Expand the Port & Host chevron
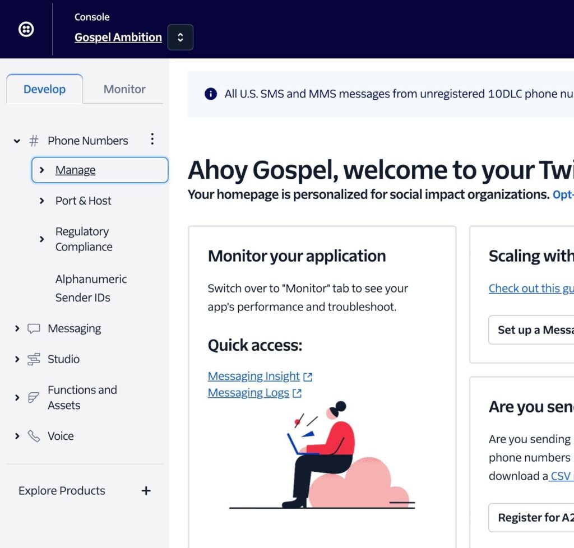 click(x=42, y=201)
